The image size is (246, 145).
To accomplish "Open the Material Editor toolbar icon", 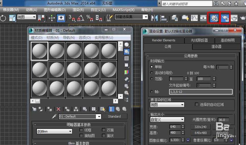I will 214,18.
